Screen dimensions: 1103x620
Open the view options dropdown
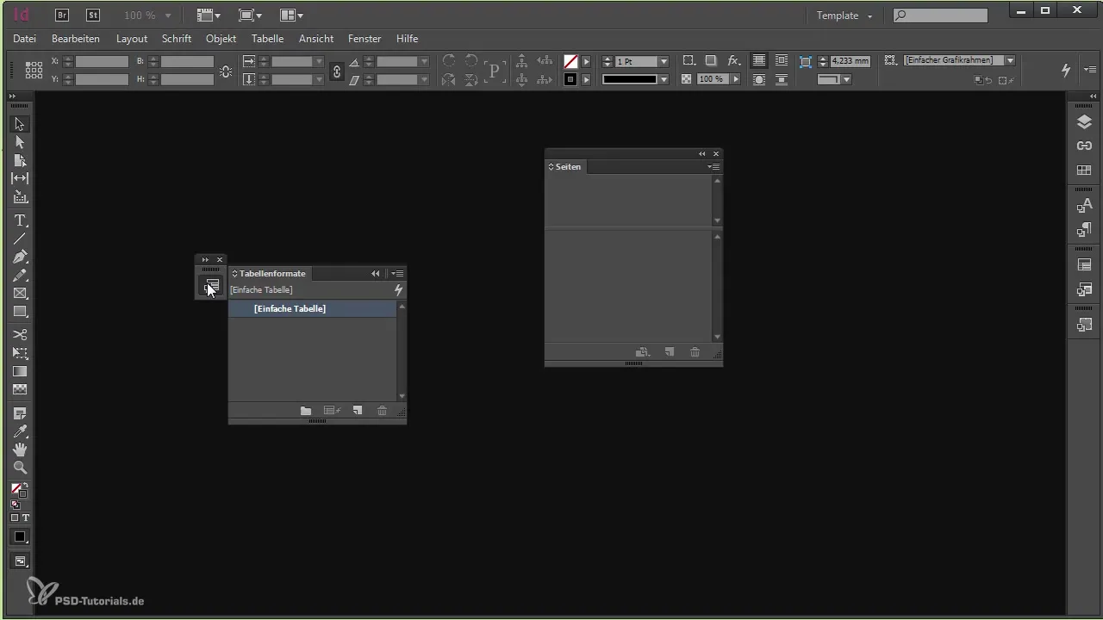208,15
